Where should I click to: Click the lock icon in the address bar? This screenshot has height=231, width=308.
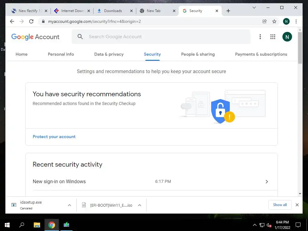43,21
